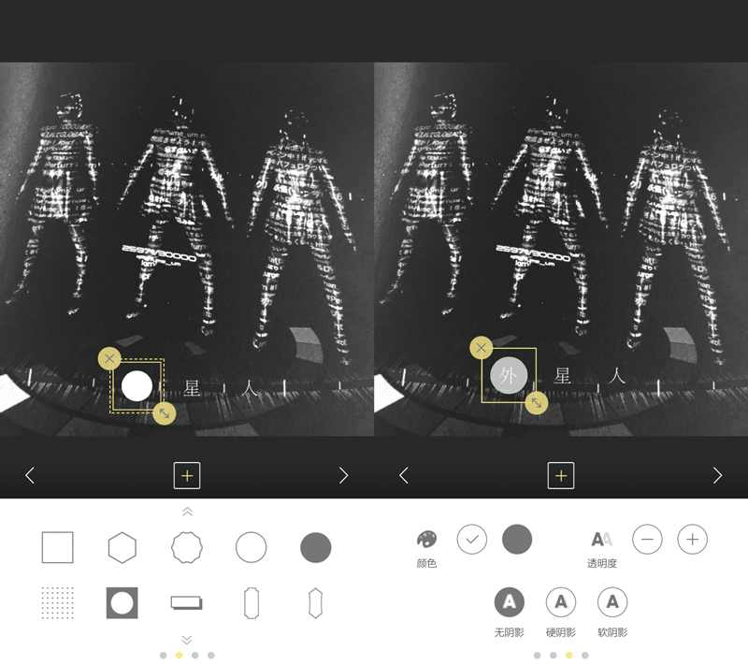Viewport: 748px width, 665px height.
Task: Remove the 外 text sticker with X handle
Action: pyautogui.click(x=482, y=348)
